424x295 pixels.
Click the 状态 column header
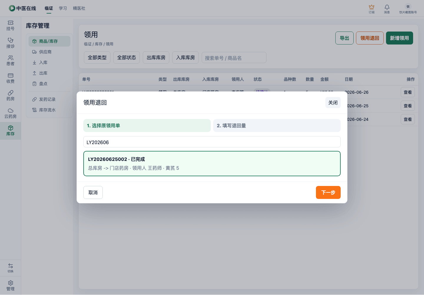coord(258,79)
